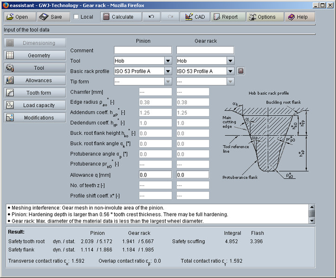The image size is (336, 278).
Task: Click the undo arrow icon
Action: point(151,17)
